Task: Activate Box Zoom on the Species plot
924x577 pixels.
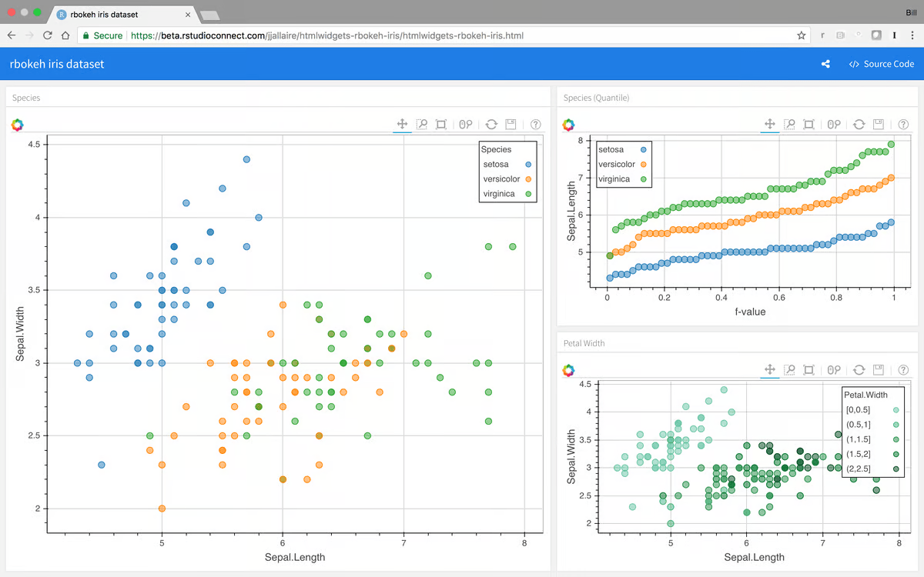Action: pos(421,124)
